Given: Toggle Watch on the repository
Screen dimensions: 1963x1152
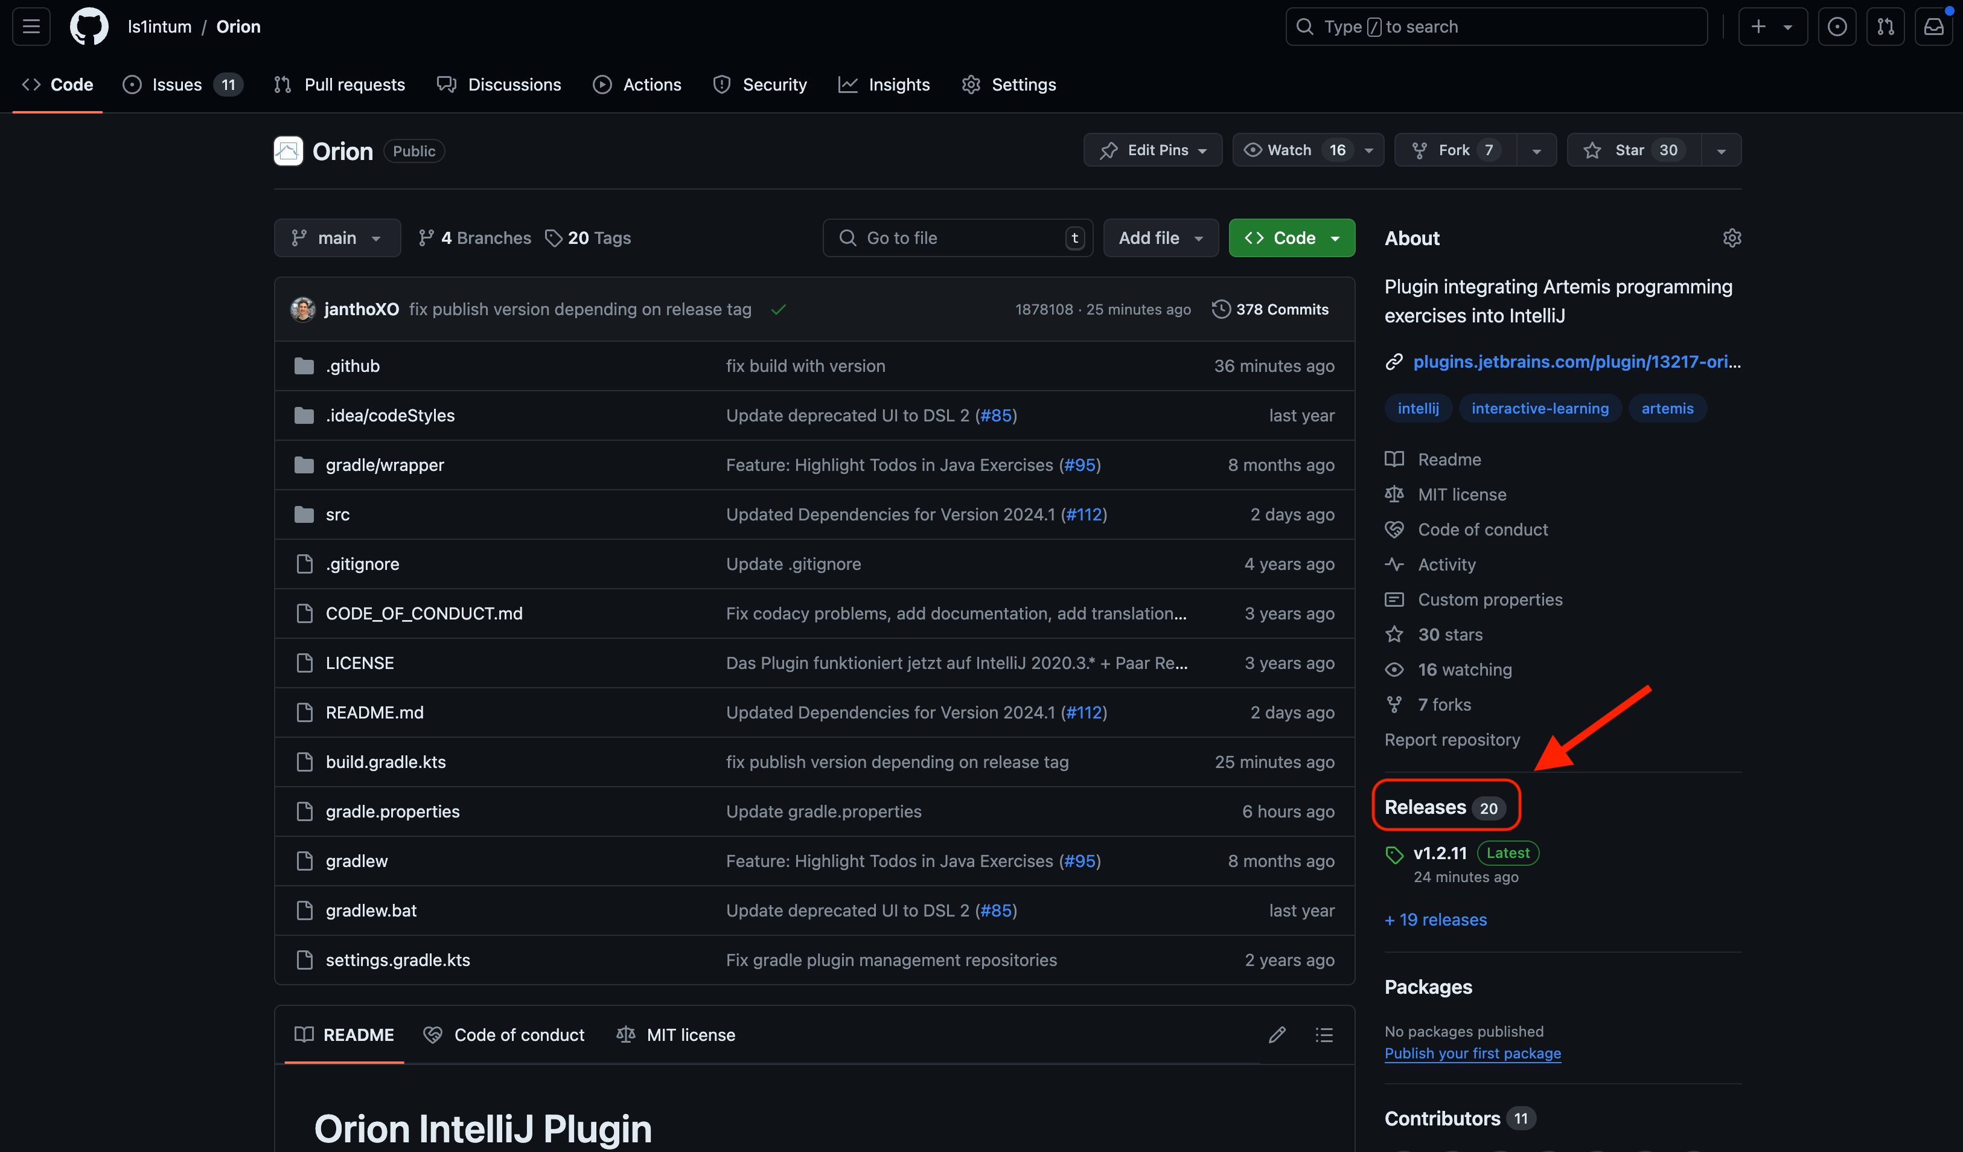Looking at the screenshot, I should (1290, 150).
